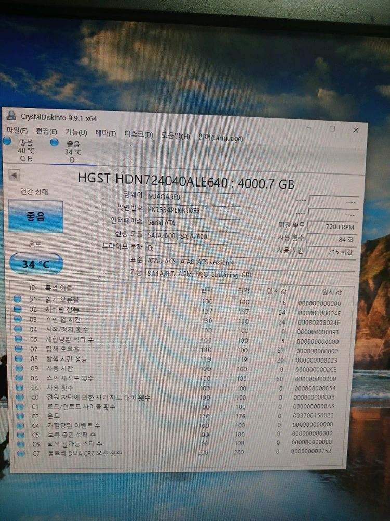Open the 기능(U) menu
The width and height of the screenshot is (390, 521).
pyautogui.click(x=76, y=132)
